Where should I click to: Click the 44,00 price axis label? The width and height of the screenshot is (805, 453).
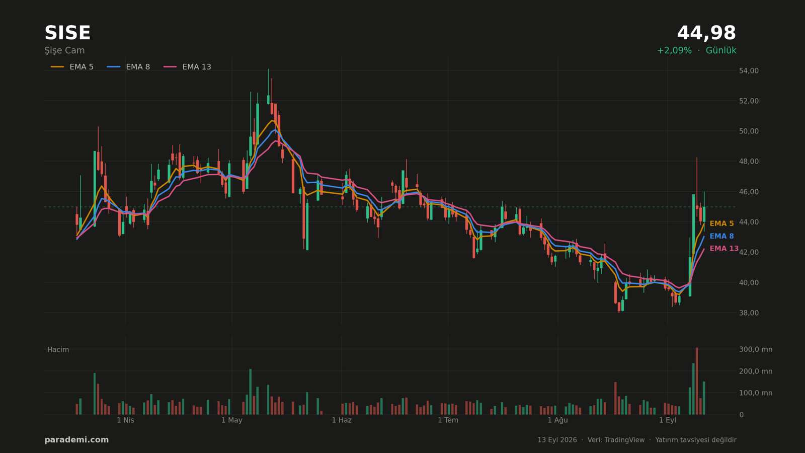(749, 222)
